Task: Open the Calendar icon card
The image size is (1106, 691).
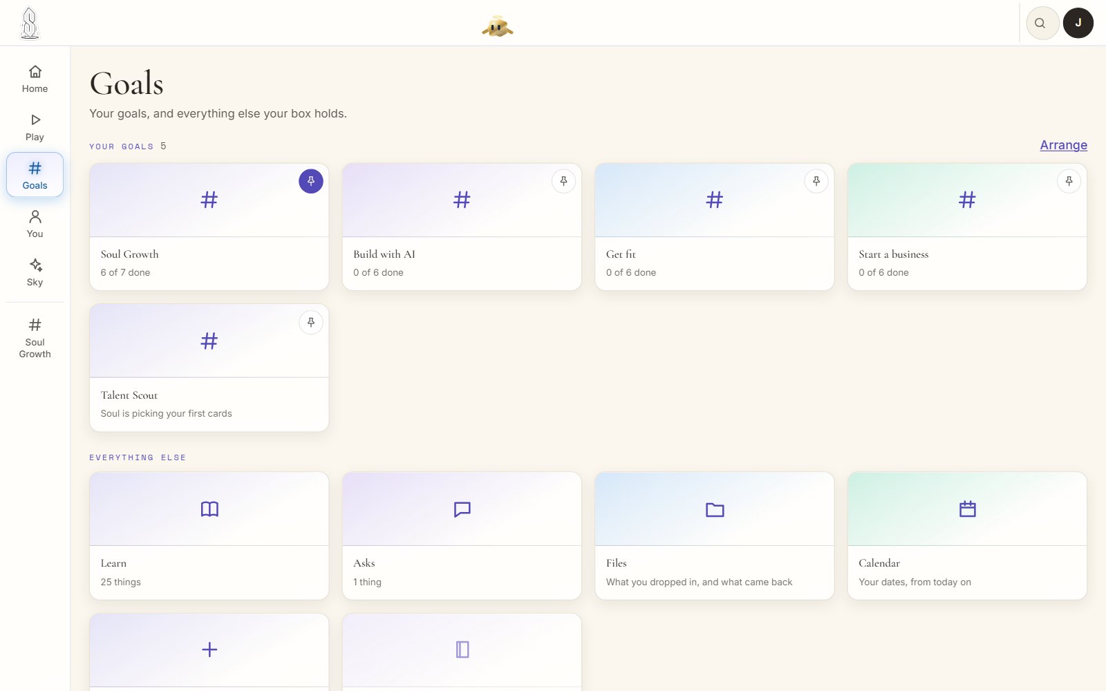Action: pyautogui.click(x=967, y=509)
